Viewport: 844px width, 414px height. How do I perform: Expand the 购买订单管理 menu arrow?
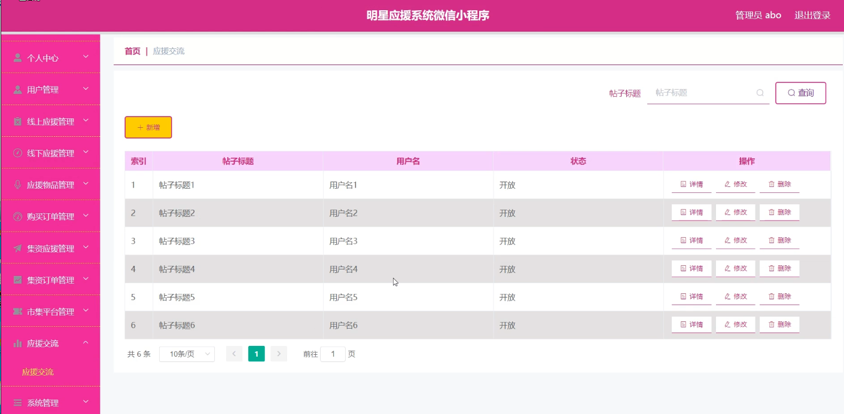click(86, 215)
